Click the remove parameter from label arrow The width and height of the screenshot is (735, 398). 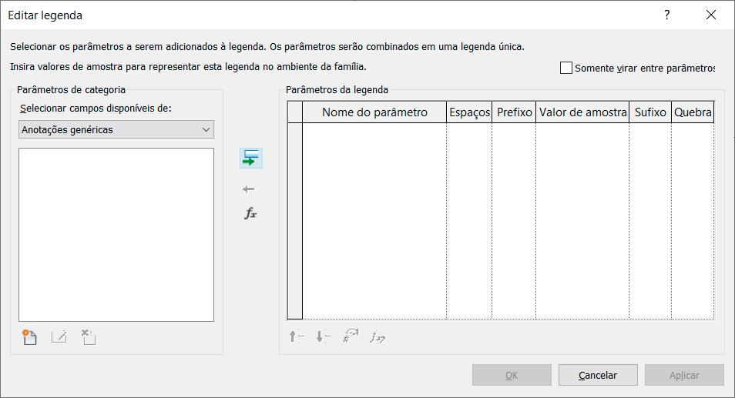(248, 189)
